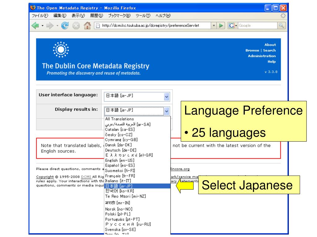
Task: Open the ブックマーク(B) menu
Action: [x=119, y=15]
